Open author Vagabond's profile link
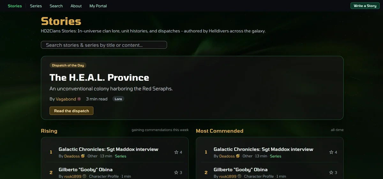This screenshot has width=383, height=179. (66, 99)
